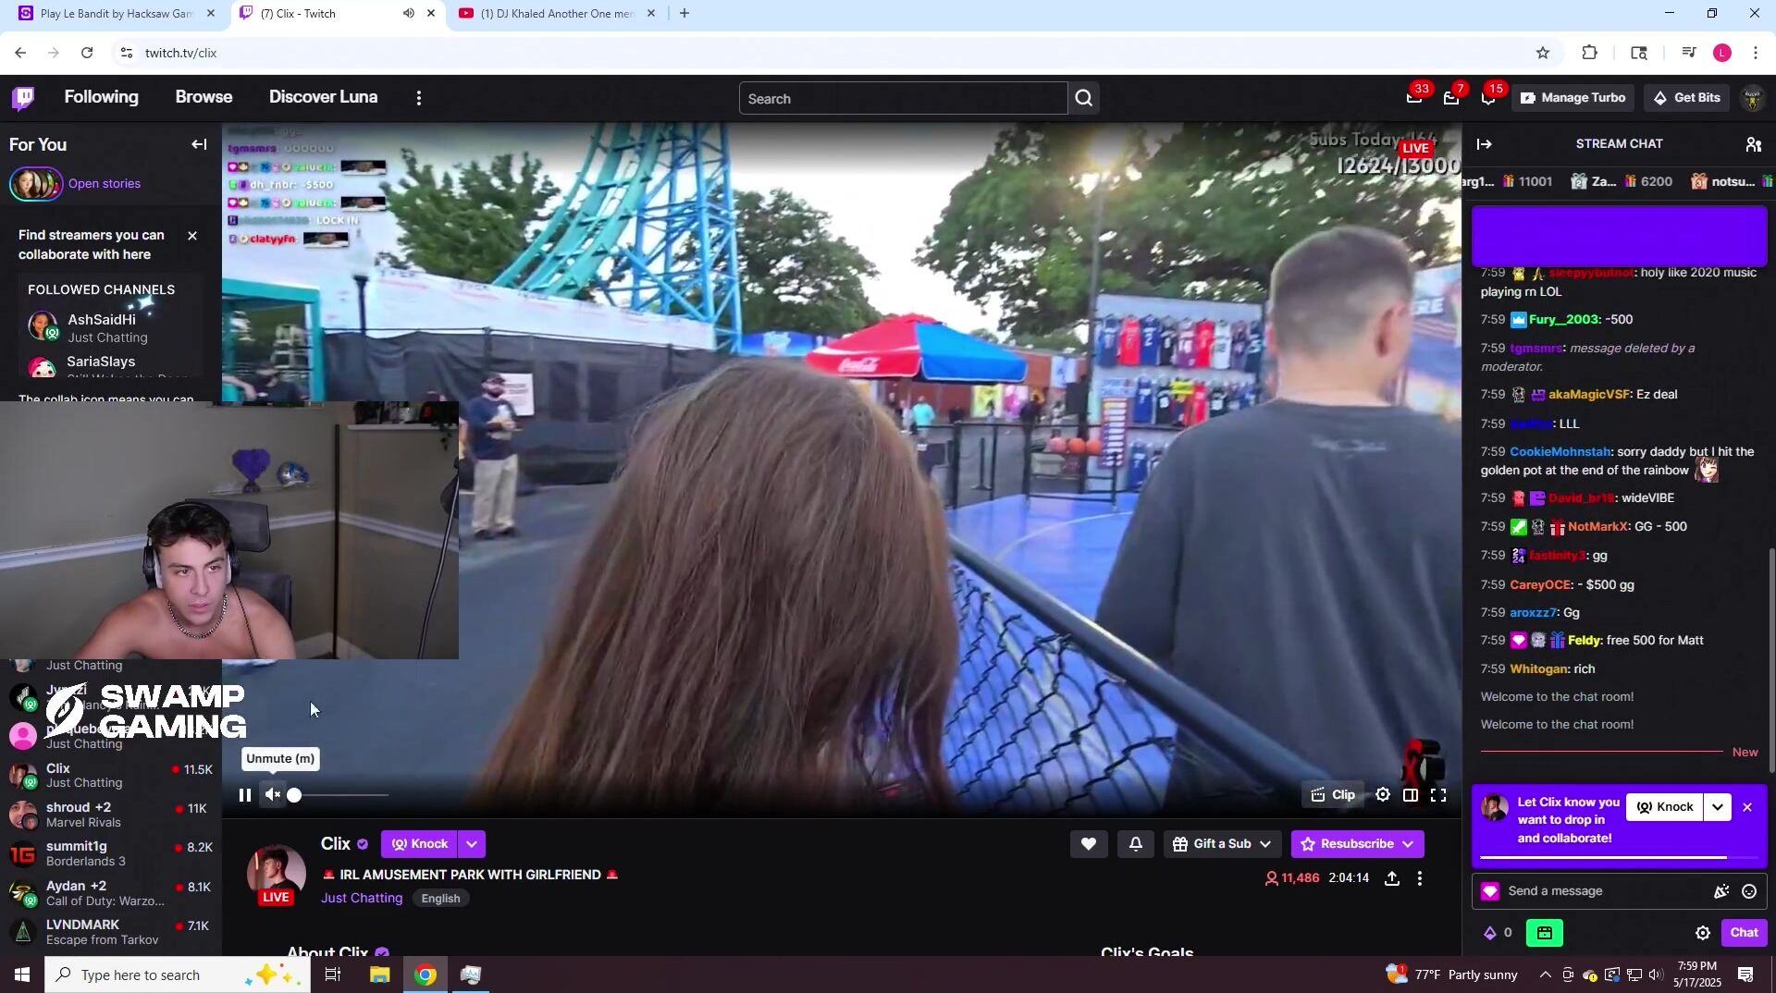1776x993 pixels.
Task: Open Resubscribe dropdown button
Action: (x=1357, y=844)
